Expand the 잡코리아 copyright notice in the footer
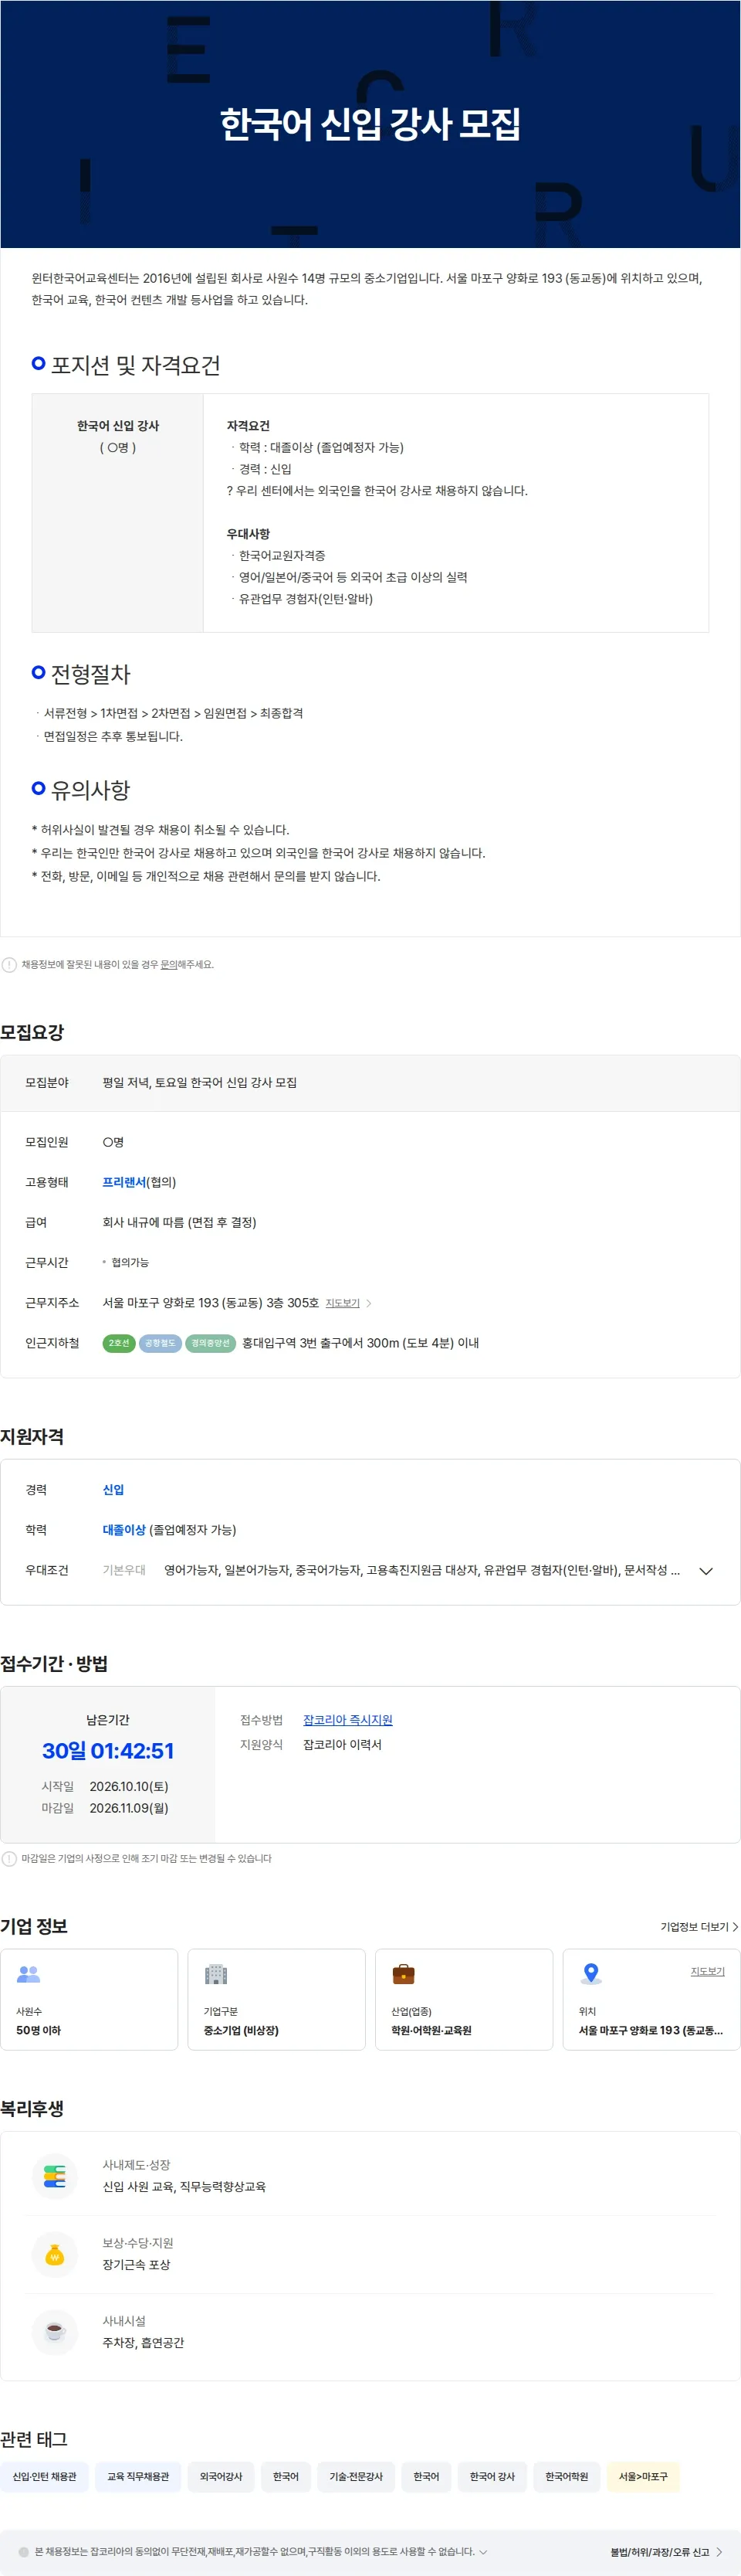This screenshot has width=741, height=2576. 483,2552
